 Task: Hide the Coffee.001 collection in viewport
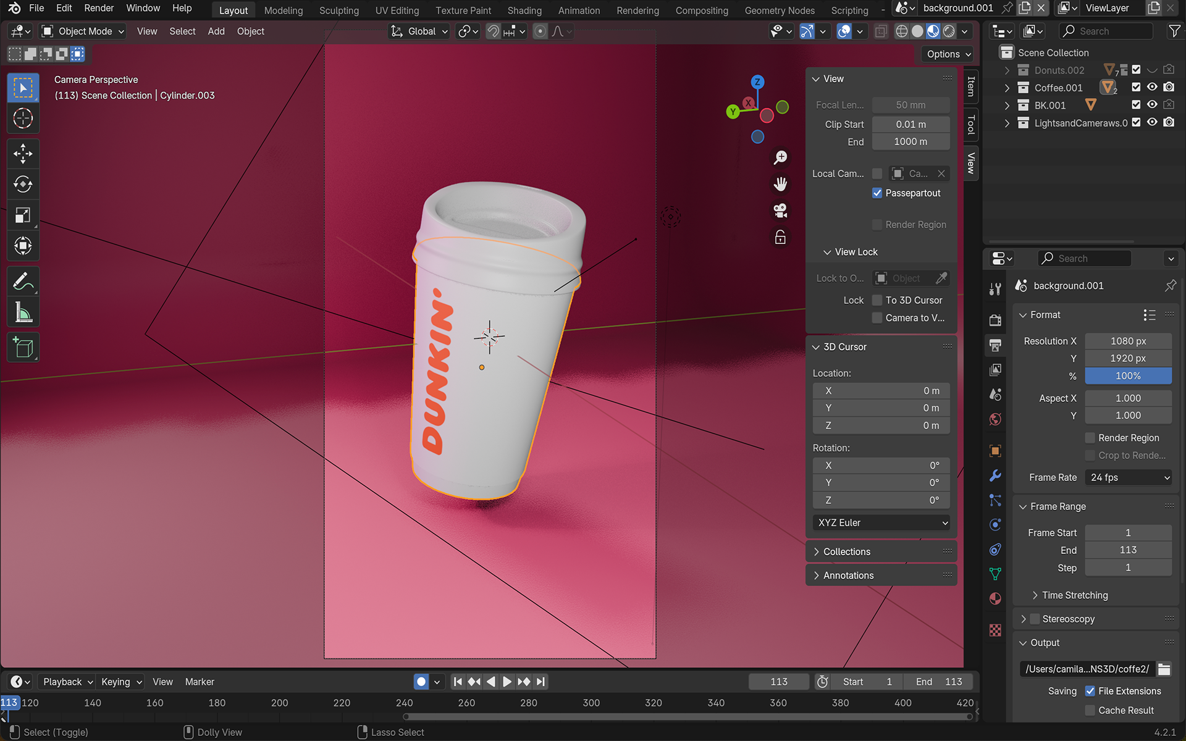[1152, 87]
